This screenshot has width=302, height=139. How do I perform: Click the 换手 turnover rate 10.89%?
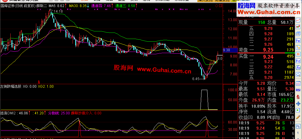tap(258, 106)
